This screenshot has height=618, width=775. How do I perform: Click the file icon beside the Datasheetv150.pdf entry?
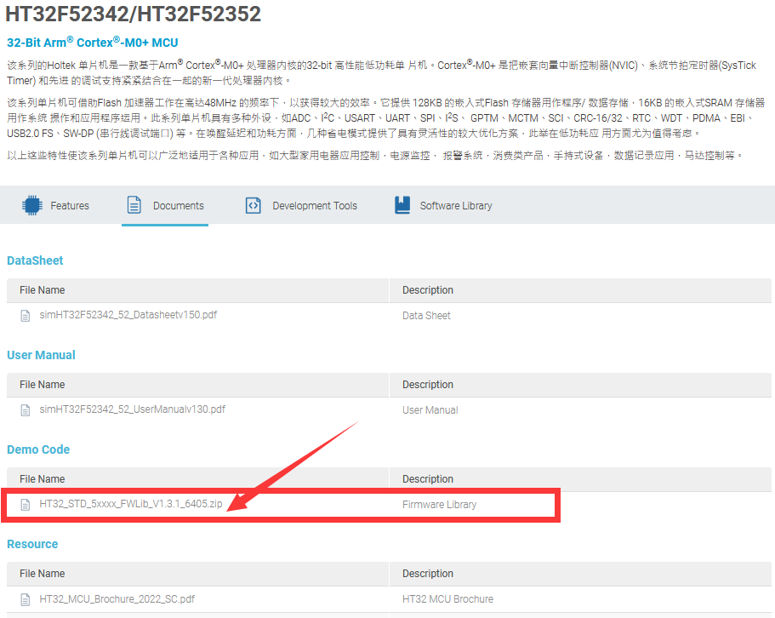click(26, 315)
